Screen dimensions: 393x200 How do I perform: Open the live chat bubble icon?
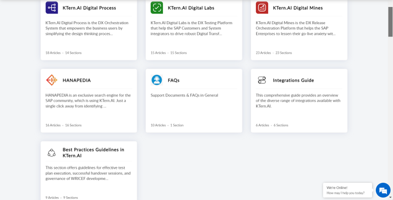click(x=383, y=190)
